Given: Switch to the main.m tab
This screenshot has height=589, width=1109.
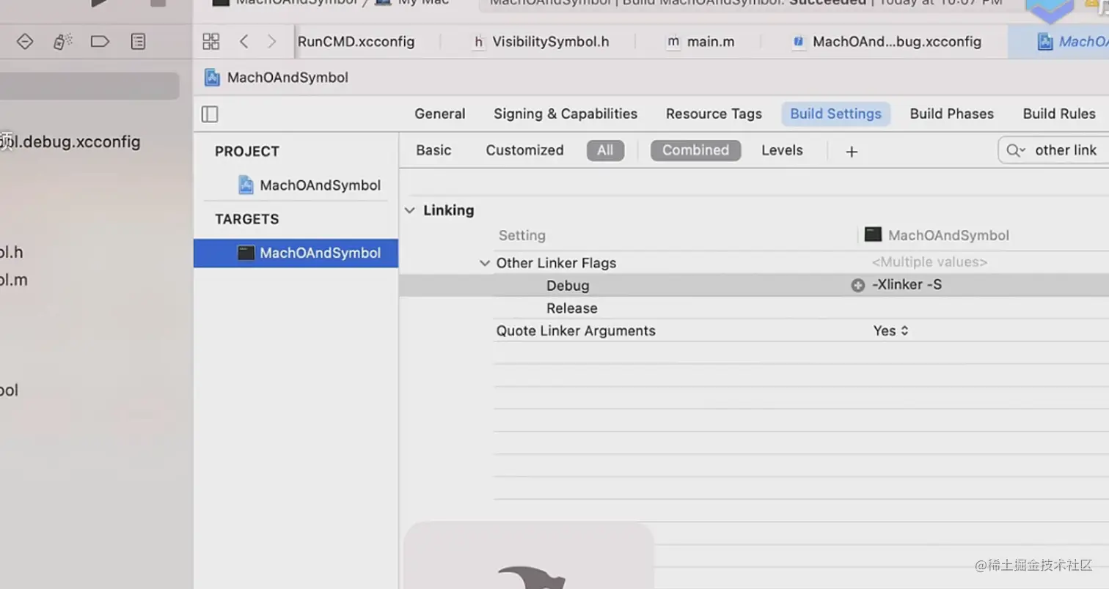Looking at the screenshot, I should (x=700, y=42).
